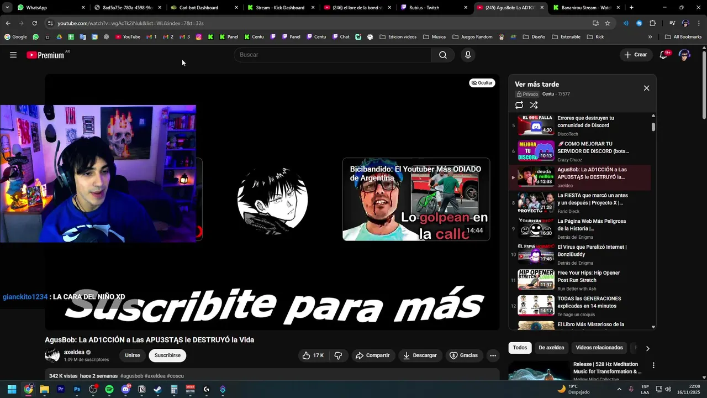
Task: Open Chrome extensions puzzle icon
Action: (x=653, y=23)
